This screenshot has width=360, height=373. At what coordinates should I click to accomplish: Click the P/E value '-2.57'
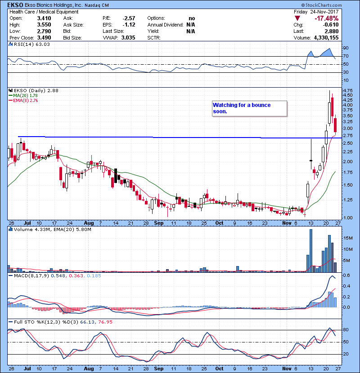pyautogui.click(x=129, y=18)
